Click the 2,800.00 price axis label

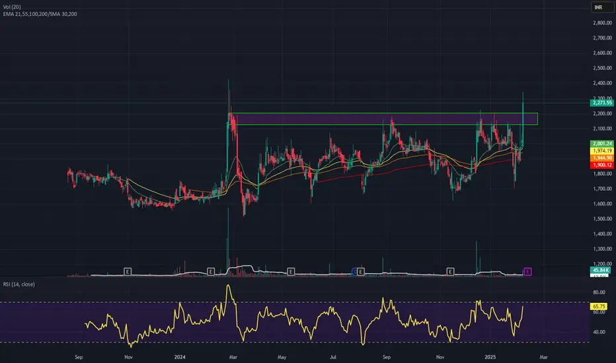(602, 22)
